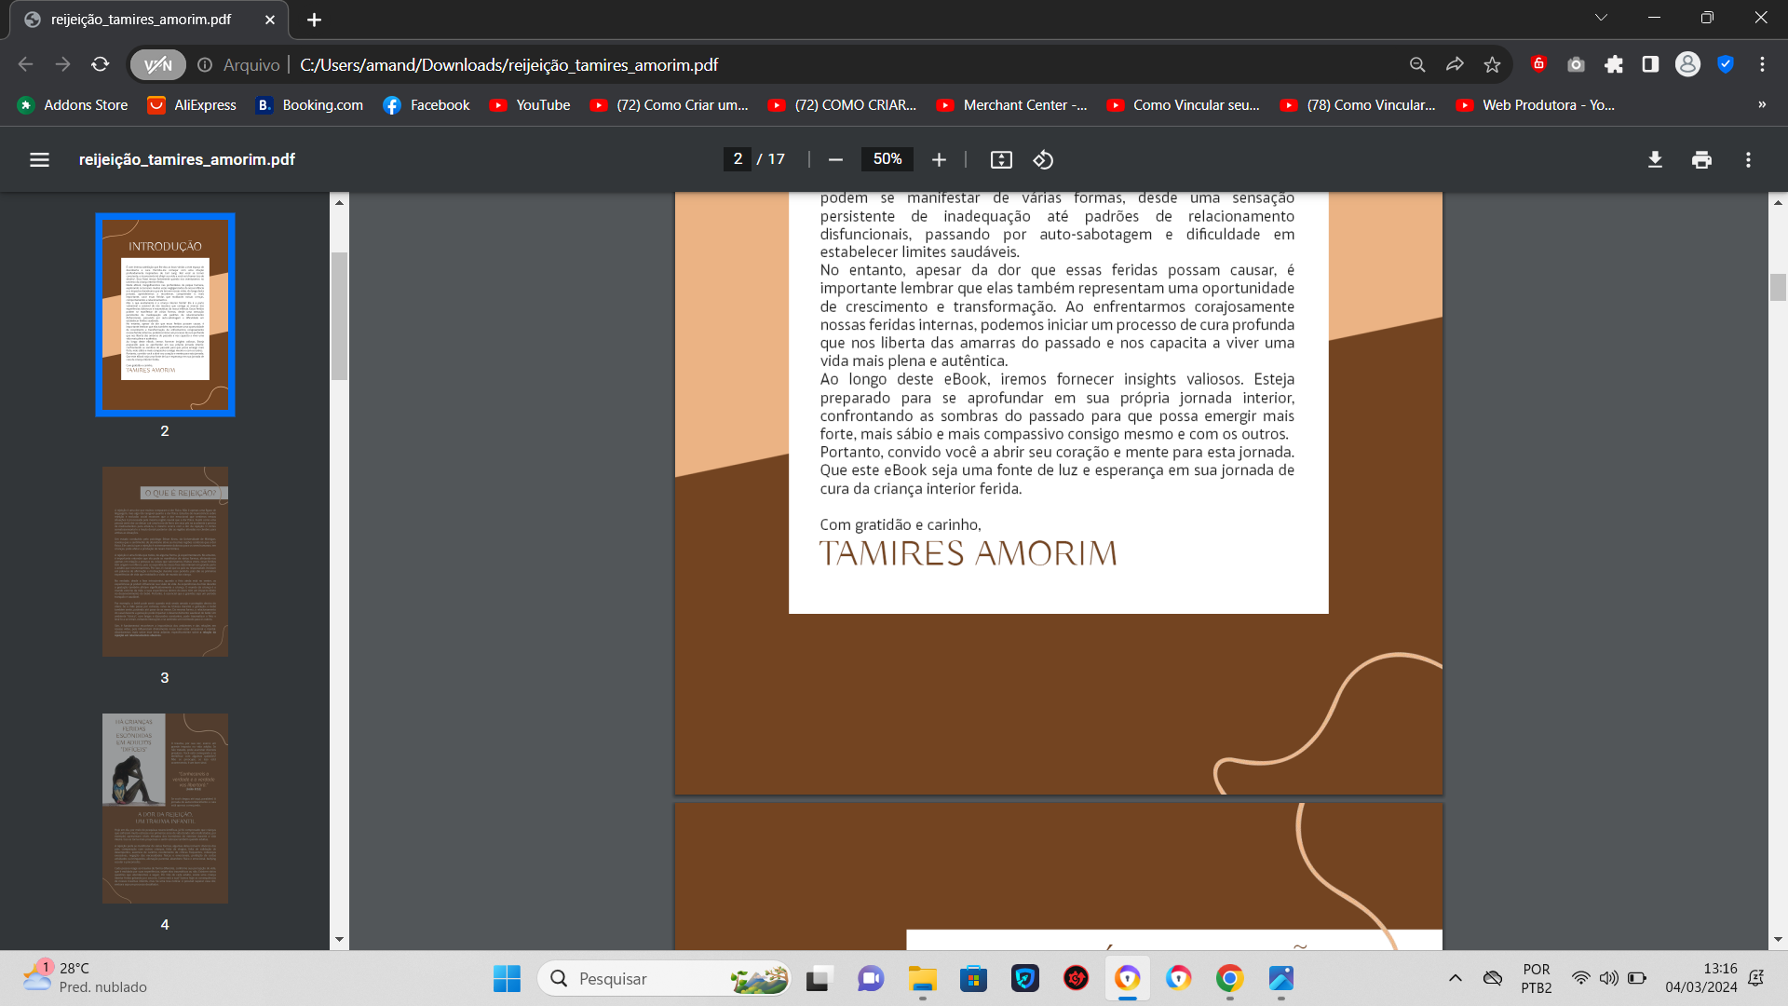
Task: Expand the hidden bookmarks chevron
Action: 1762,104
